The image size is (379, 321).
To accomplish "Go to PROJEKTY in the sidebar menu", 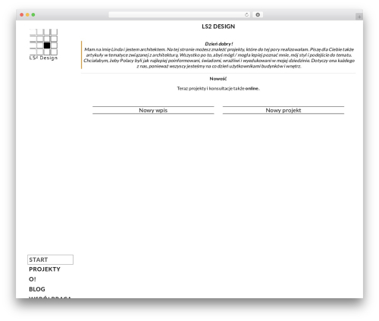I will tap(45, 269).
